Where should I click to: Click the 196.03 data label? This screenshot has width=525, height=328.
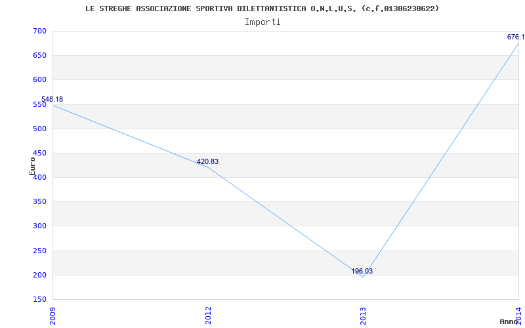[x=362, y=271]
